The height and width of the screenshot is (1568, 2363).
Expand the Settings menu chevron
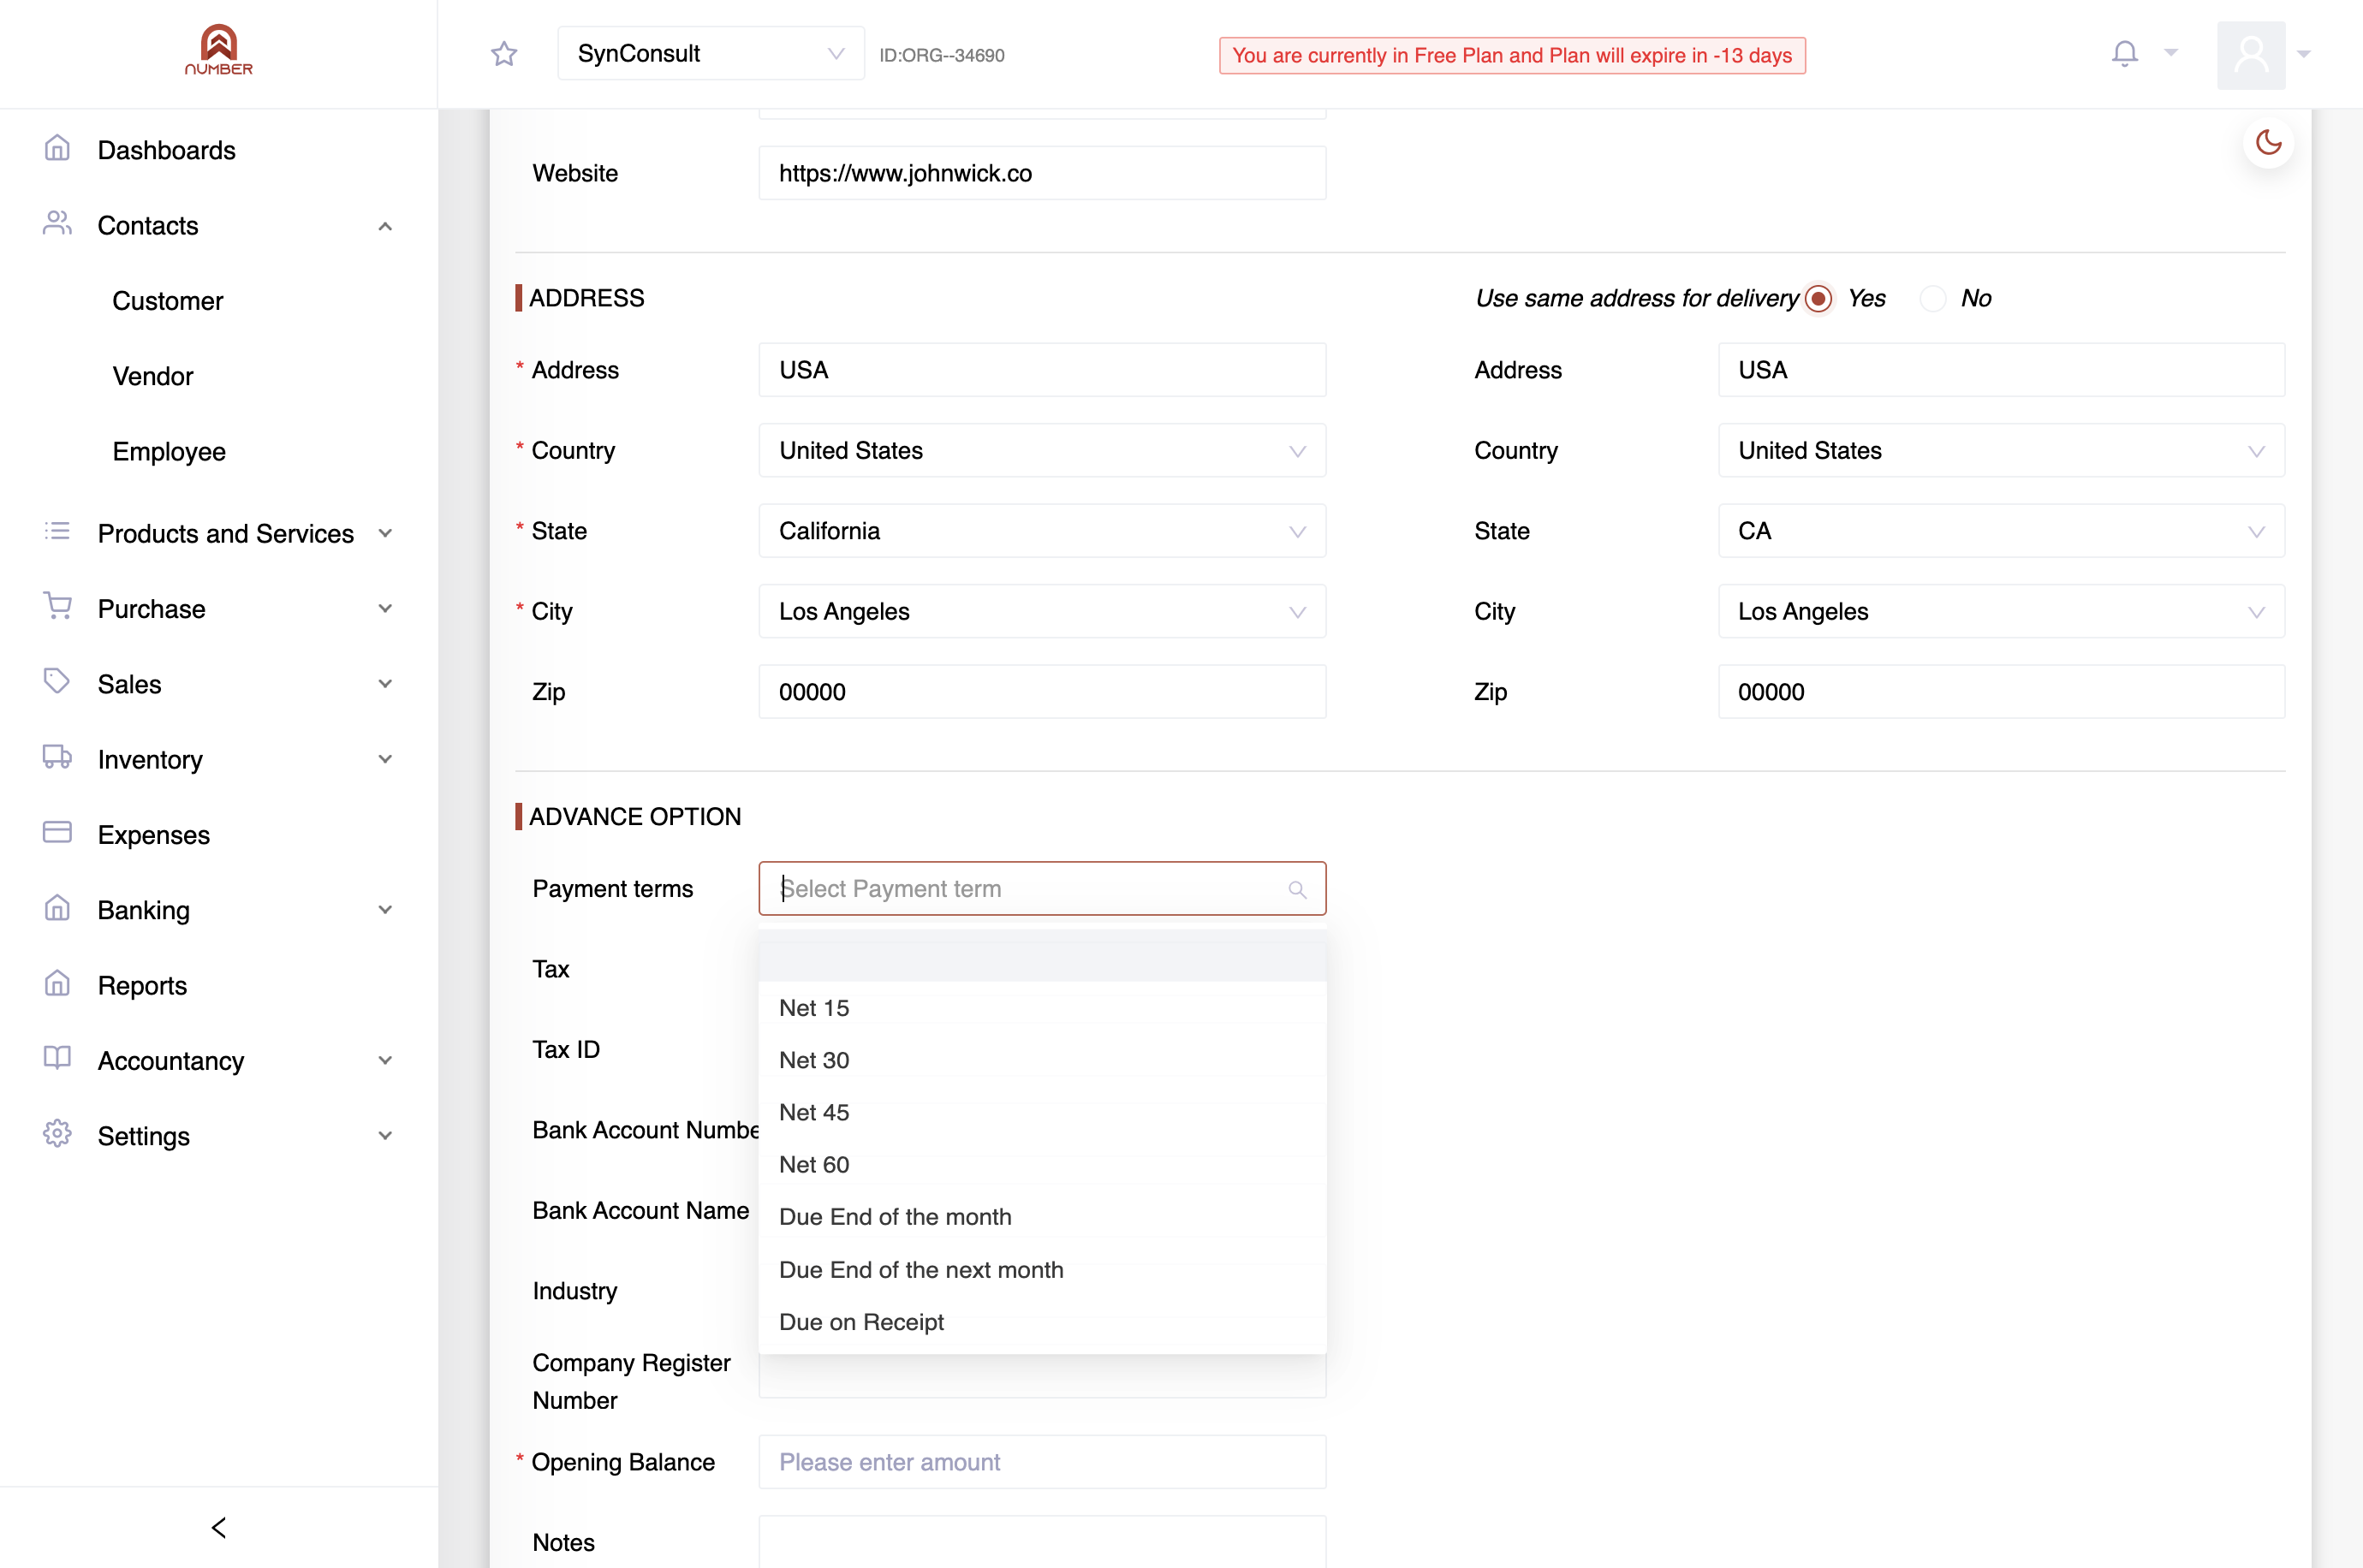coord(385,1136)
